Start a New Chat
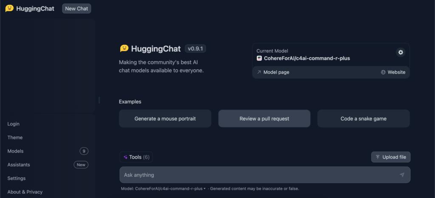The height and width of the screenshot is (198, 435). click(x=76, y=8)
